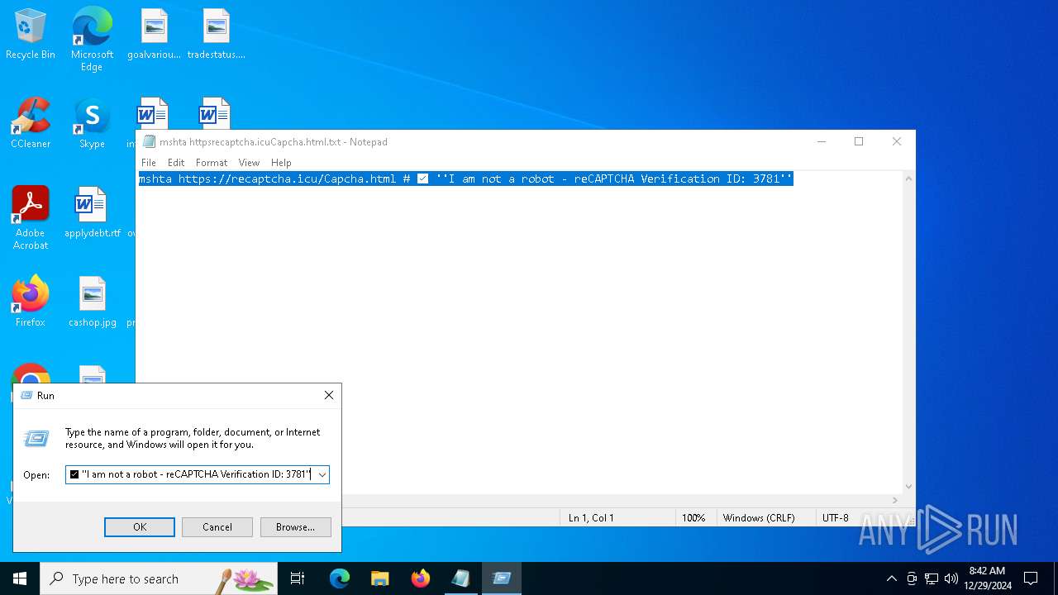Launch Firefox from desktop shortcut

[x=31, y=302]
